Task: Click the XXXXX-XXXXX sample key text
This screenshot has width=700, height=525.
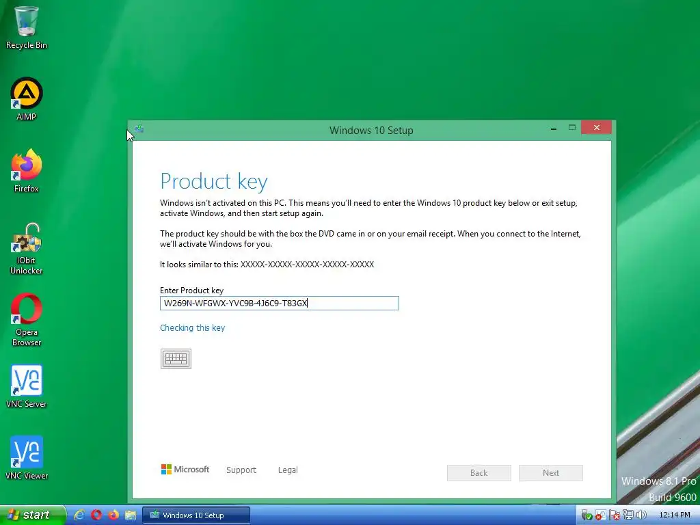Action: pyautogui.click(x=307, y=265)
